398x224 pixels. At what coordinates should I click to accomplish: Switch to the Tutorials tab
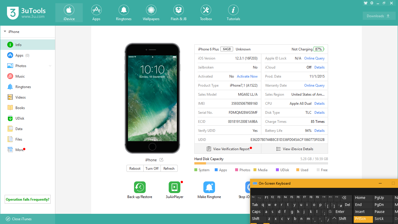(233, 13)
